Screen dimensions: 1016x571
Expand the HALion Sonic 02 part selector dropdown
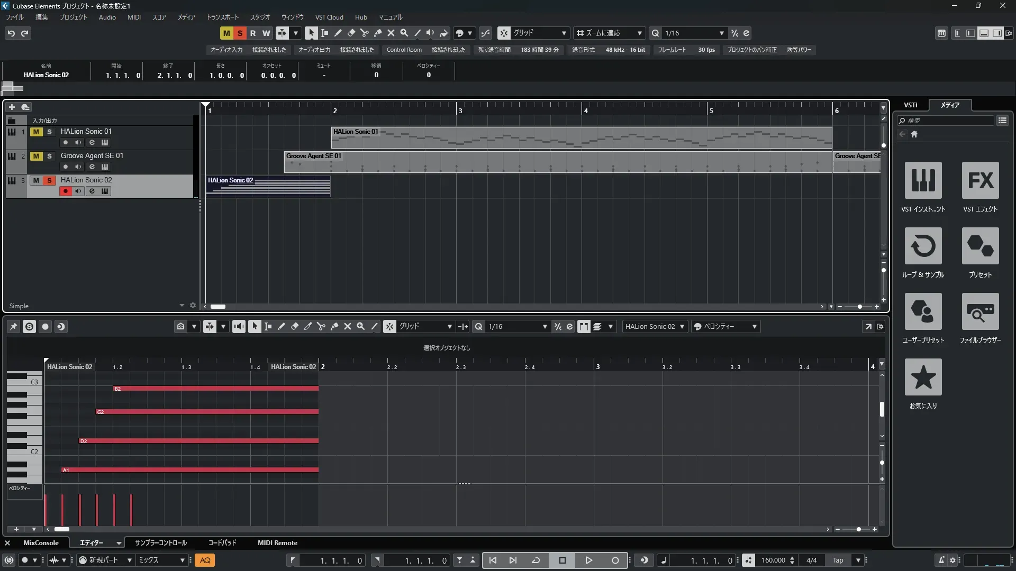tap(682, 326)
